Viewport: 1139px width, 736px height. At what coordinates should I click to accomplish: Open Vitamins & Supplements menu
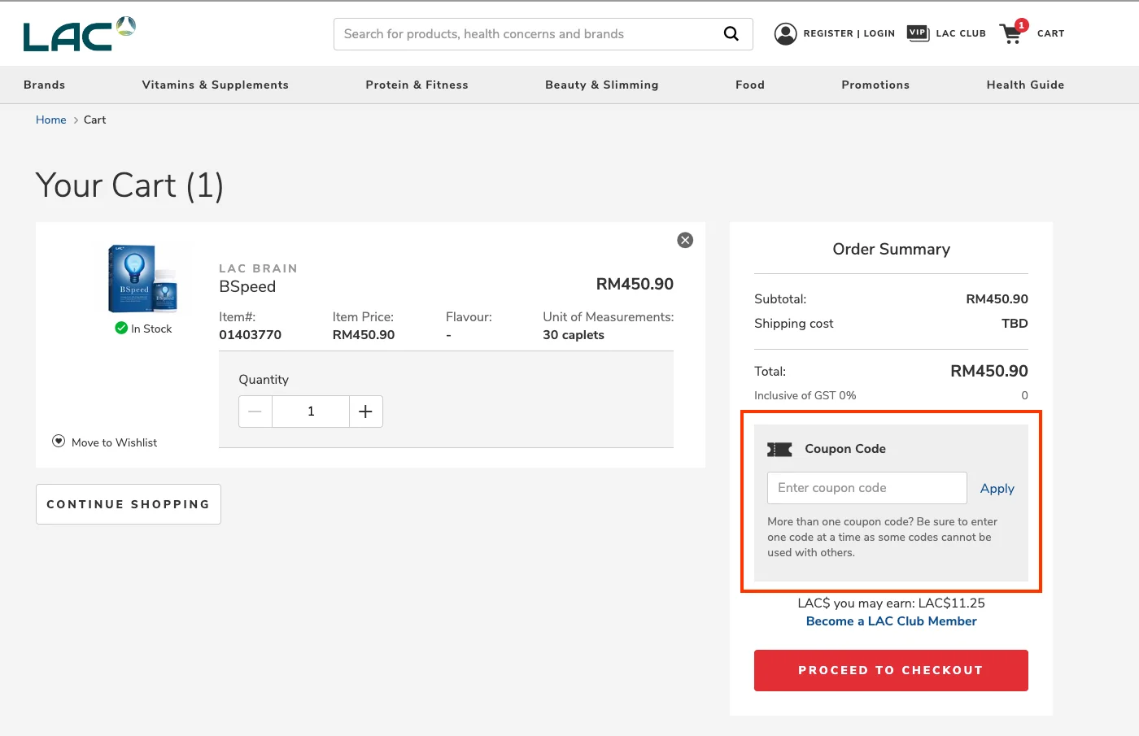pos(215,85)
